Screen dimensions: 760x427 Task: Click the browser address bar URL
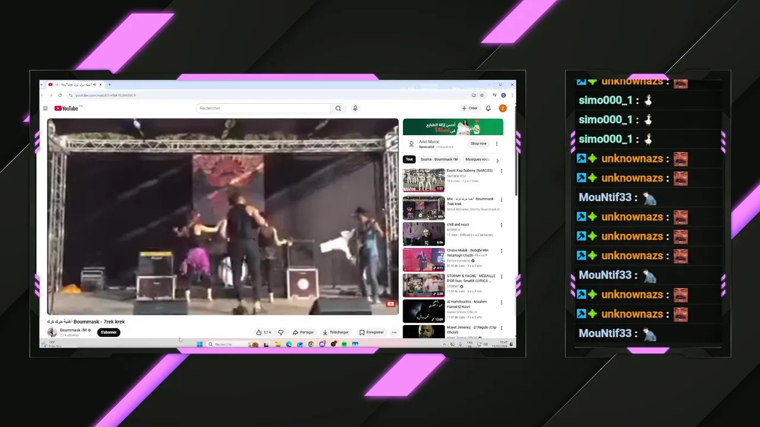[106, 95]
